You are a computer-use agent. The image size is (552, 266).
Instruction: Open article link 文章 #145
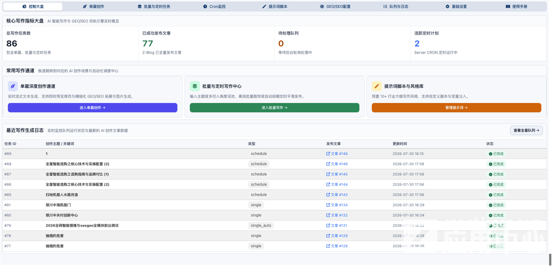tap(337, 174)
